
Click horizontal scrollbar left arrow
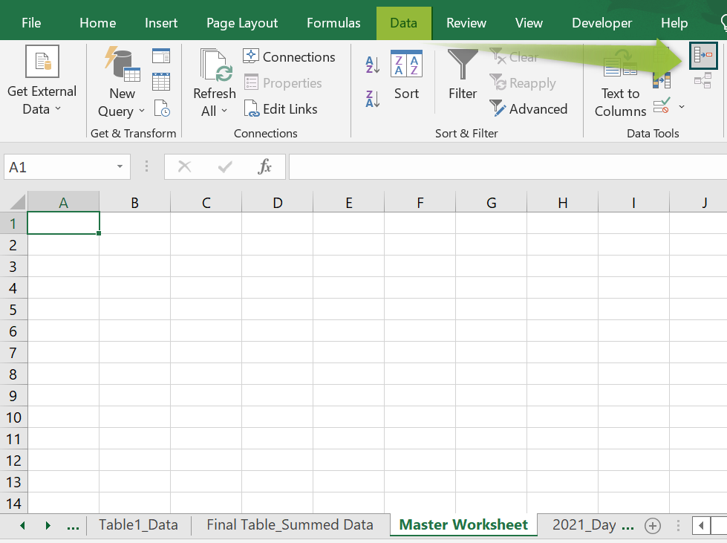[x=702, y=526]
